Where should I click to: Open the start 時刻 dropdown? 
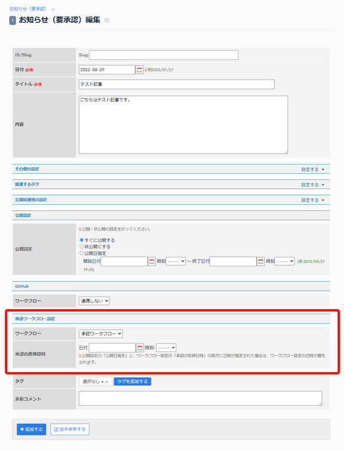click(x=176, y=261)
